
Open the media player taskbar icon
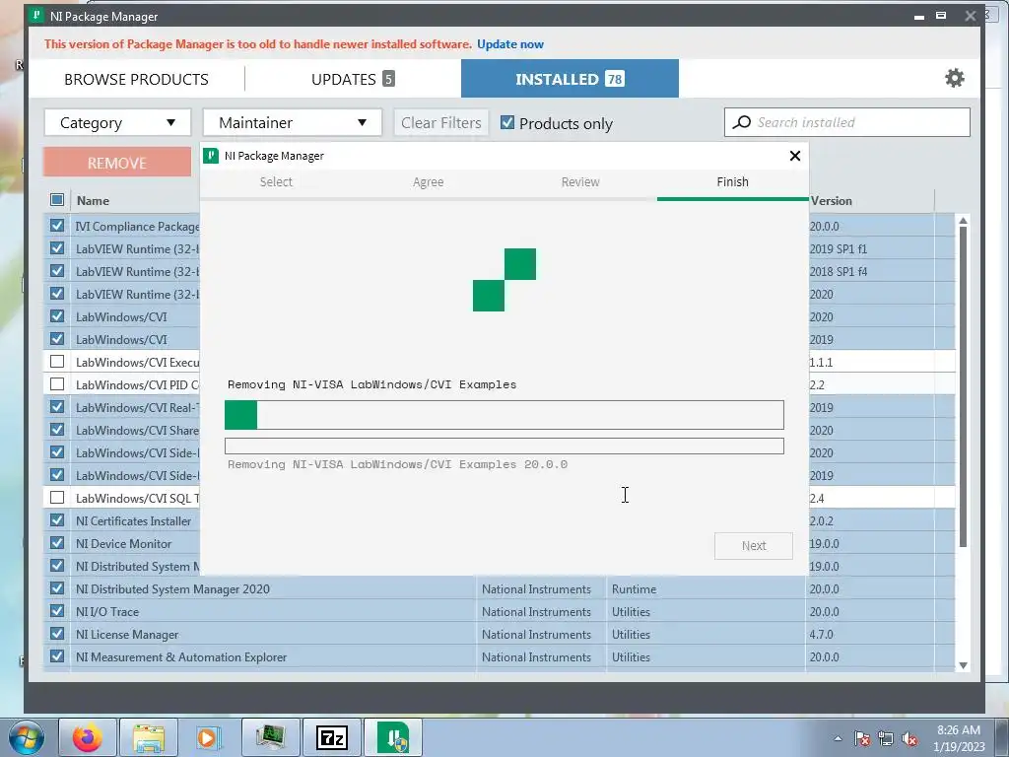click(208, 737)
